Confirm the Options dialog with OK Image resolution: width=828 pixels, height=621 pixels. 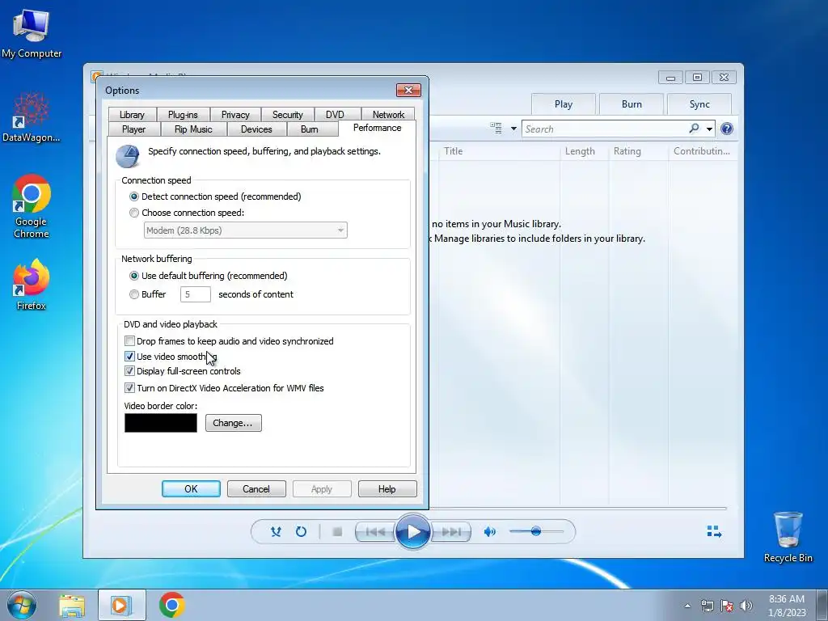pyautogui.click(x=191, y=489)
